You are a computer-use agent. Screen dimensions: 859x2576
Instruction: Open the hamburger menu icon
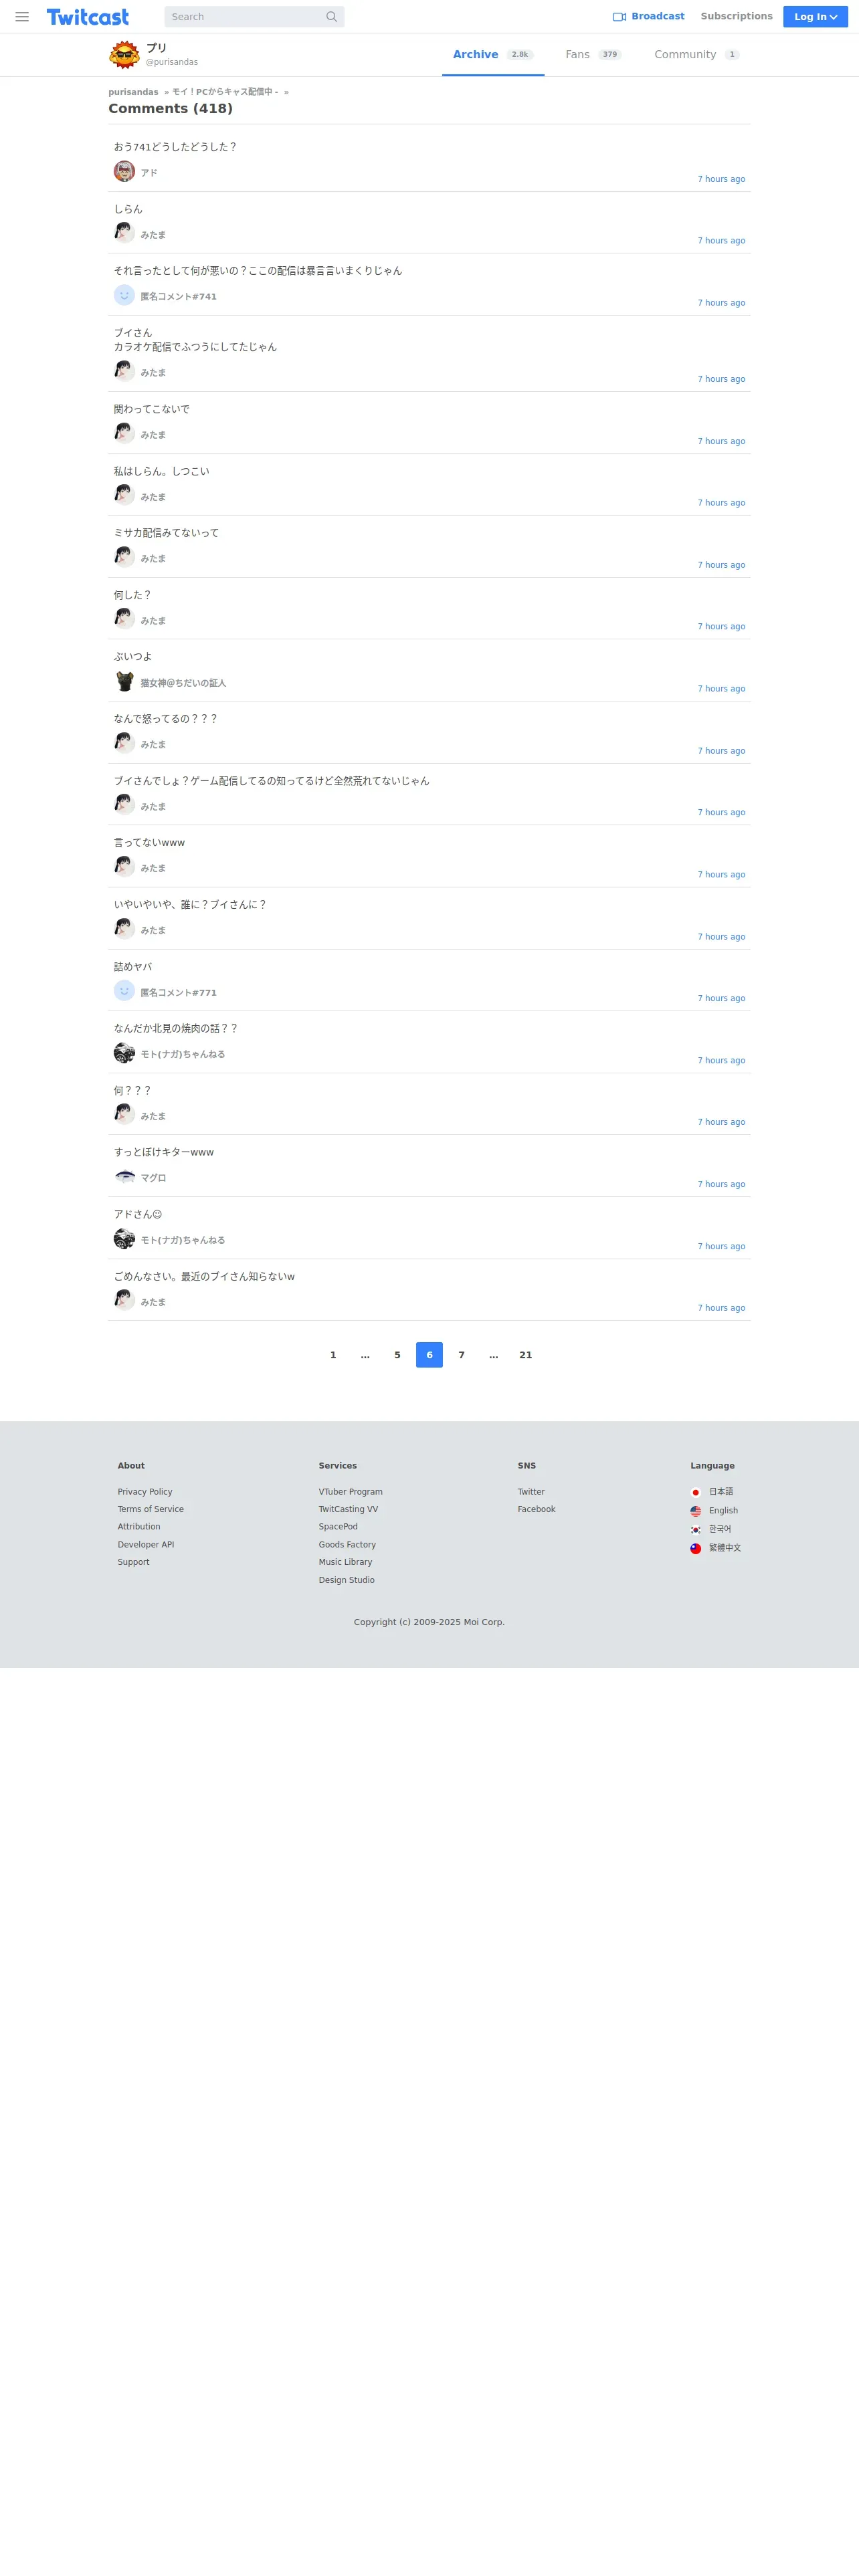click(x=22, y=17)
